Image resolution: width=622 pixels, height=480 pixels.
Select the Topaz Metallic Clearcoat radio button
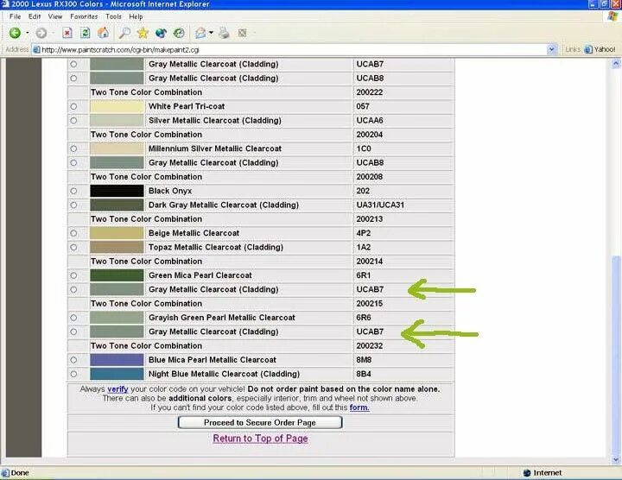(x=73, y=247)
